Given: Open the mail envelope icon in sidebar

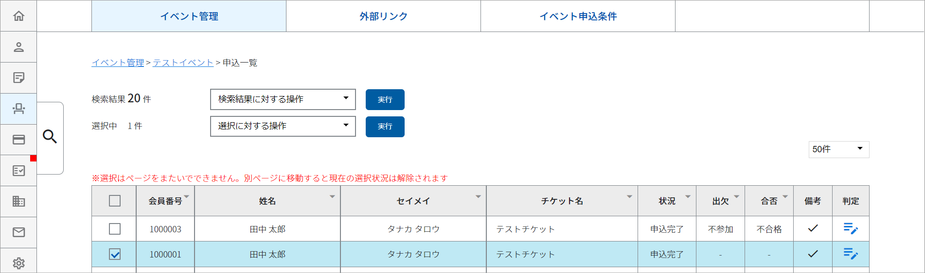Looking at the screenshot, I should tap(18, 232).
